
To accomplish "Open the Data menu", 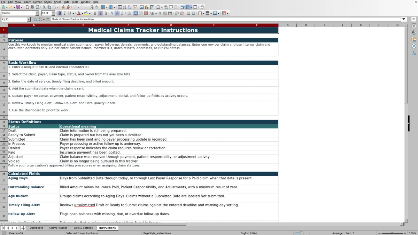I will click(x=66, y=2).
